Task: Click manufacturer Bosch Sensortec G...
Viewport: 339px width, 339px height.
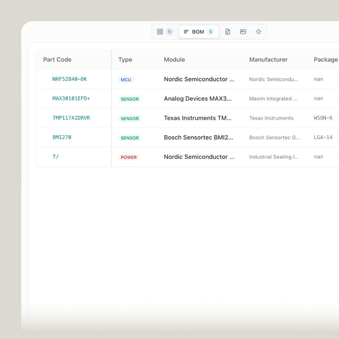Action: 274,137
